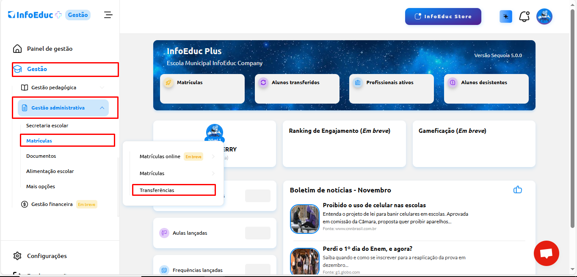Click the Gestão financeira dollar icon
Viewport: 577px width, 277px height.
tap(25, 204)
